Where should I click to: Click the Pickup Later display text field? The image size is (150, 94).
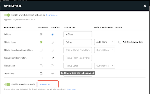[78, 66]
